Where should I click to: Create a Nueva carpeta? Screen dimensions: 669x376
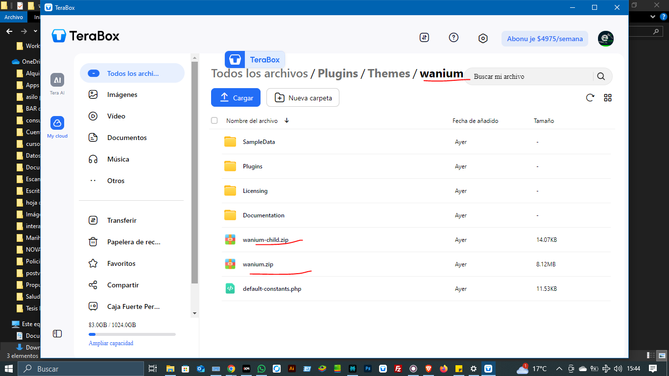click(x=303, y=97)
